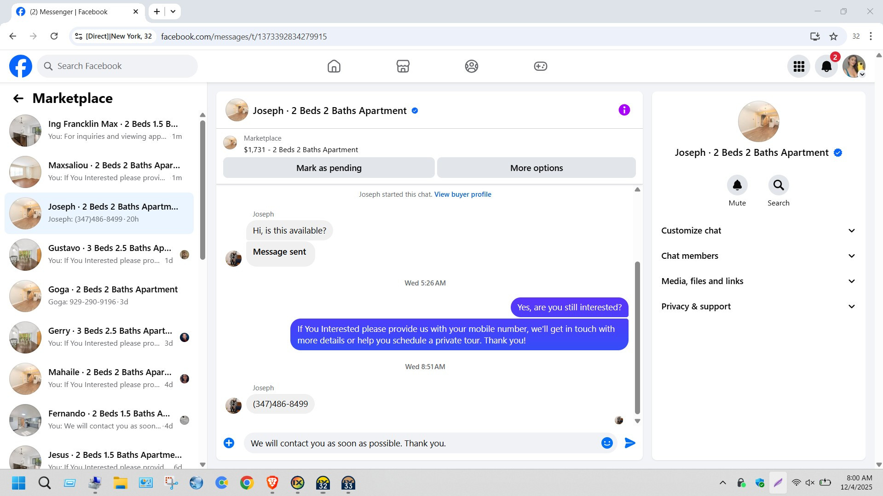Open Gustavo 3 Beds 2.5 Baths conversation
Image resolution: width=883 pixels, height=496 pixels.
point(99,255)
